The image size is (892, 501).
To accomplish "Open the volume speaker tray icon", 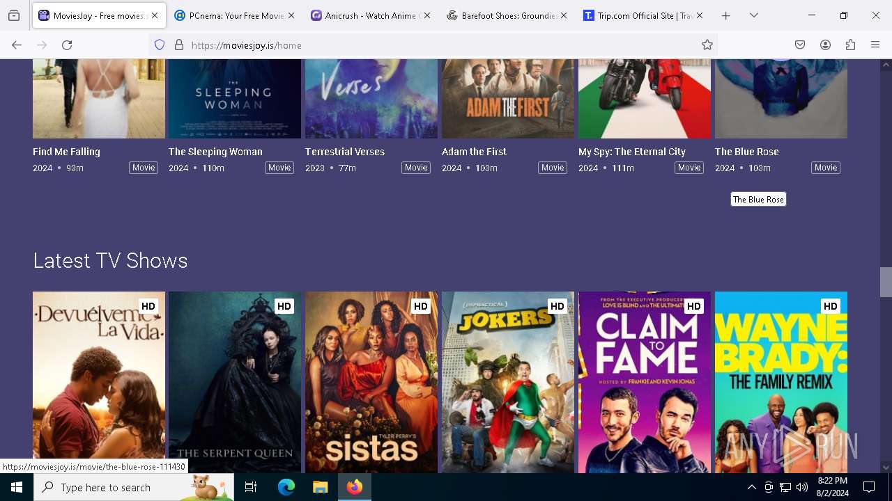I will (x=802, y=487).
